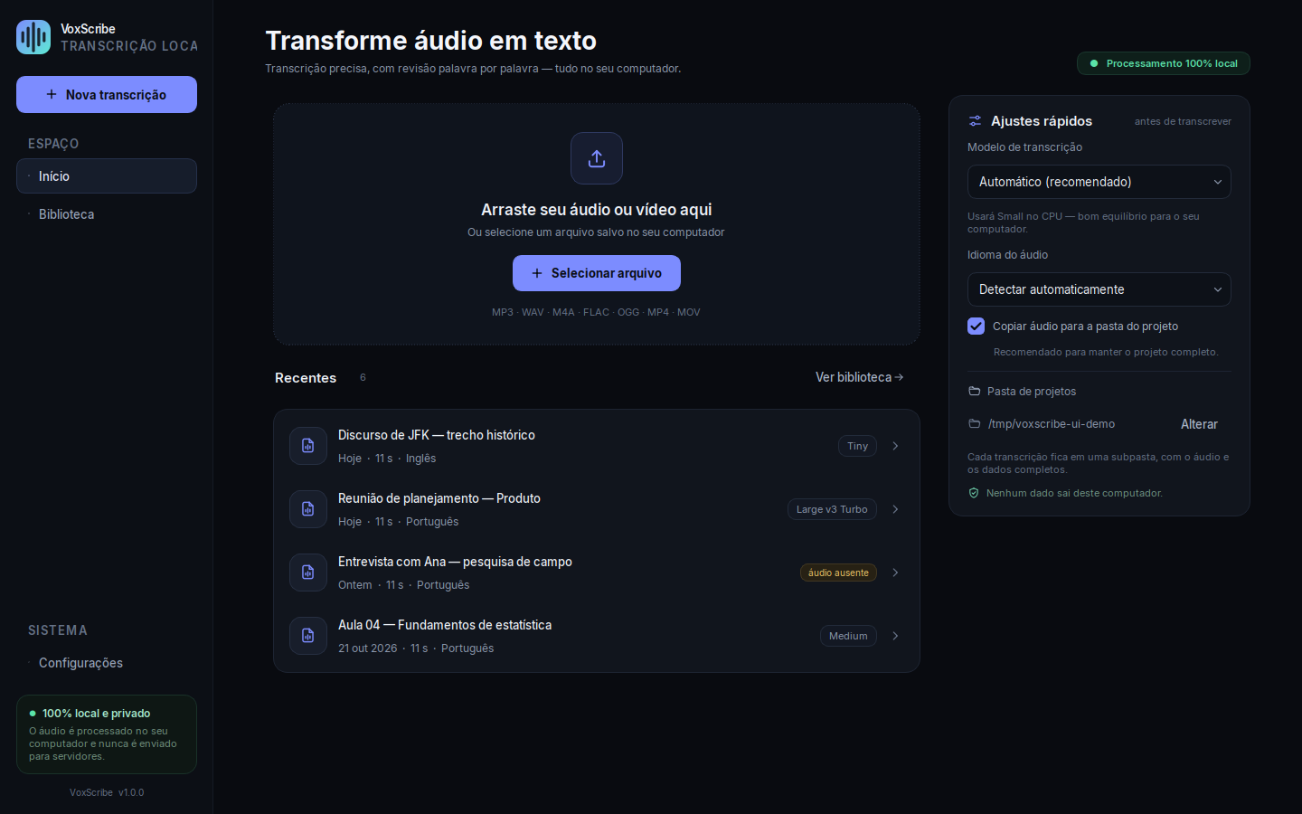The width and height of the screenshot is (1302, 814).
Task: Click the Tiny model badge
Action: [857, 446]
